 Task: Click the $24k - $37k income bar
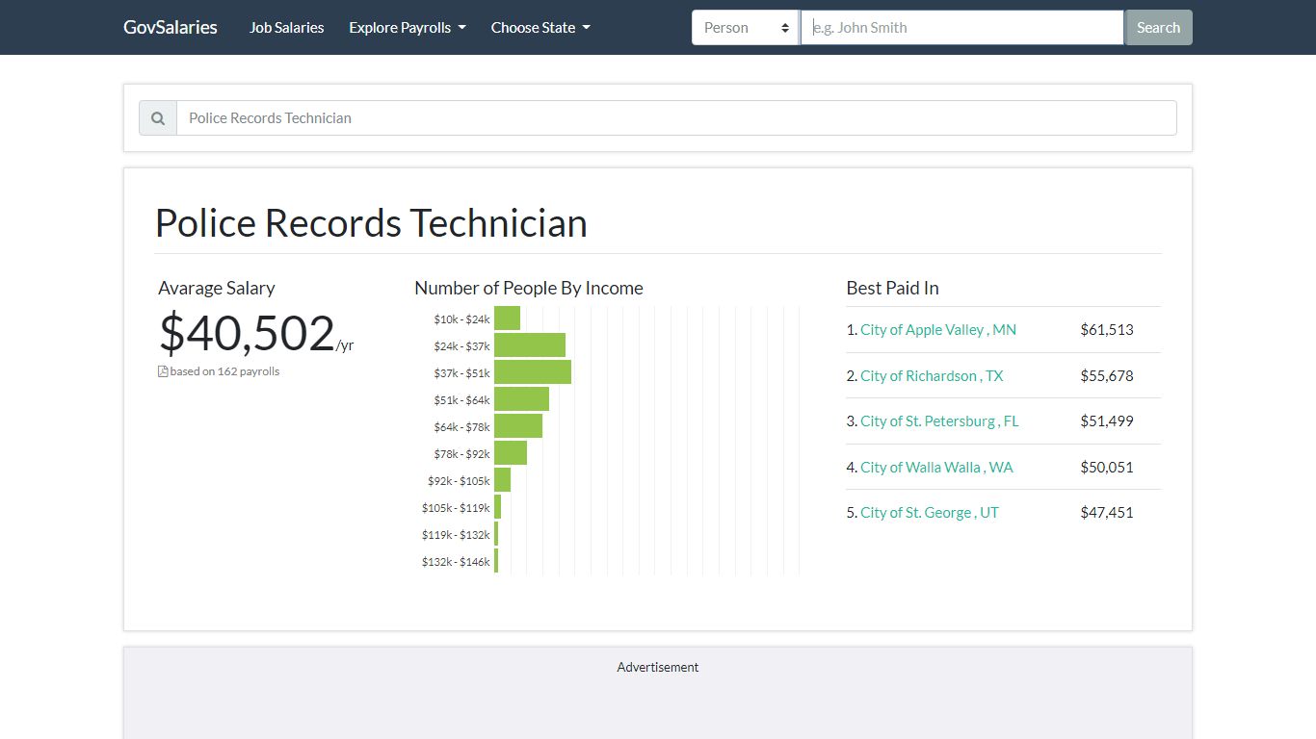tap(530, 345)
